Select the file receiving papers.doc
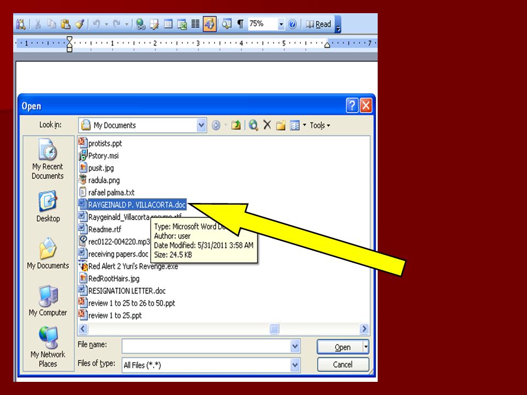 coord(113,253)
